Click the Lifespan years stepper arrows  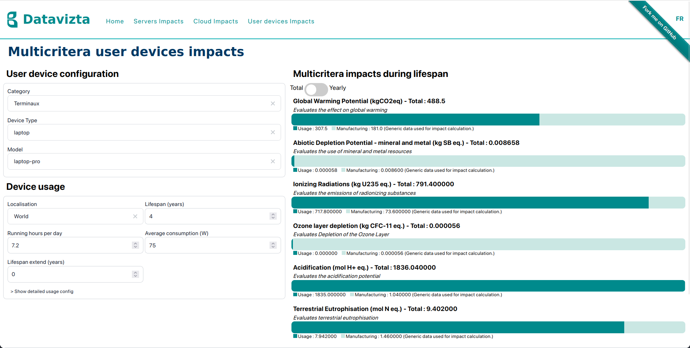click(273, 216)
